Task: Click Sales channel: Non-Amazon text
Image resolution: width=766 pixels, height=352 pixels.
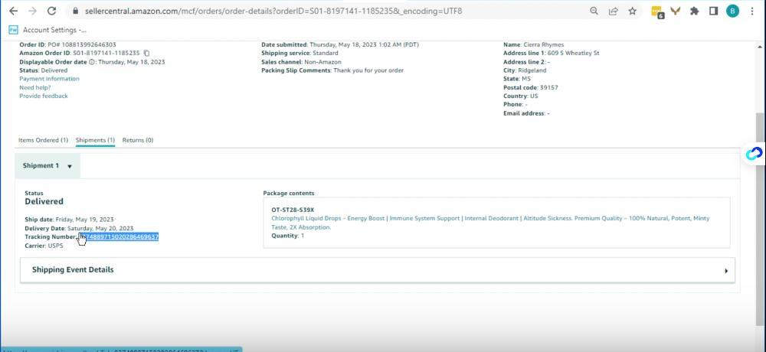Action: tap(301, 62)
